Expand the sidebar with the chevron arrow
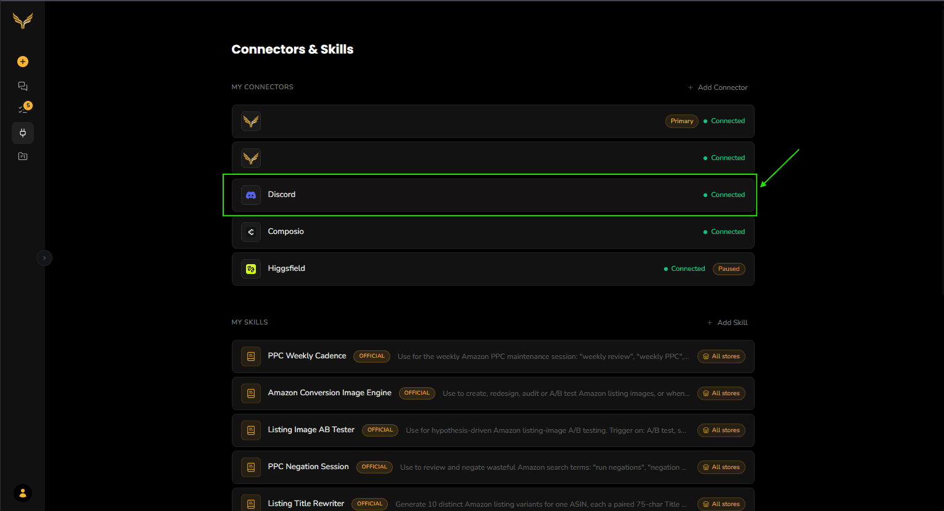 (44, 258)
